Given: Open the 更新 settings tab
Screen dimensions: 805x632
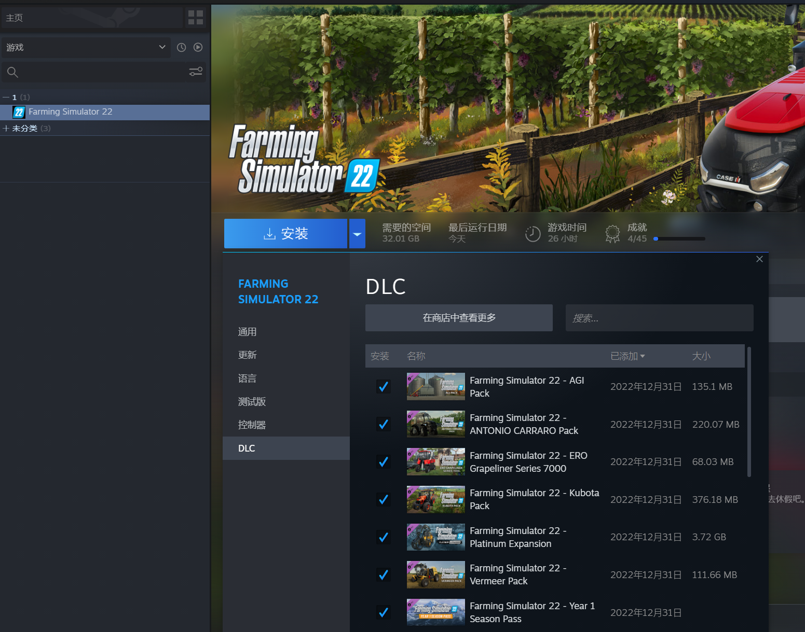Looking at the screenshot, I should coord(286,355).
